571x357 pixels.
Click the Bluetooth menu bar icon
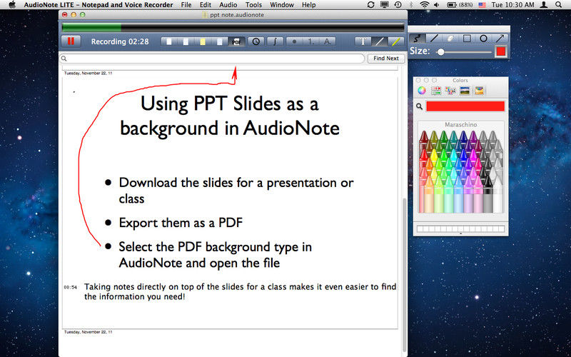tap(411, 5)
